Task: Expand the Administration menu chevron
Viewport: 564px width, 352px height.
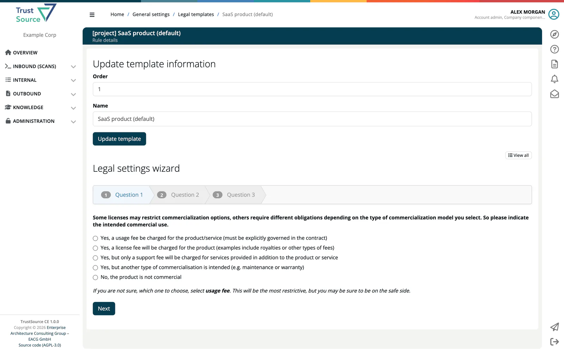Action: [x=73, y=122]
